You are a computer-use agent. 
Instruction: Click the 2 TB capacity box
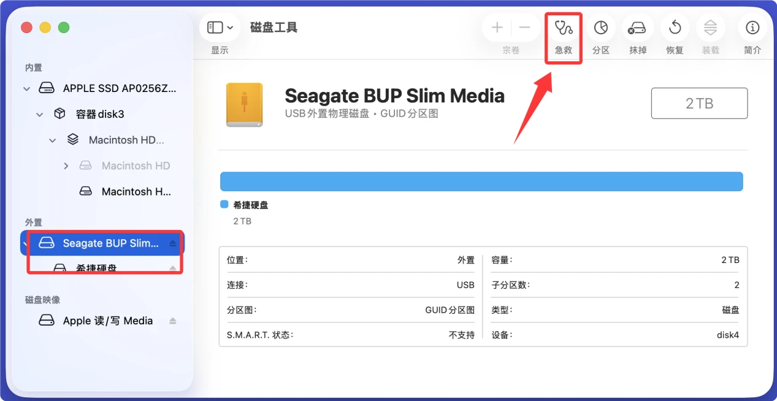[x=699, y=103]
